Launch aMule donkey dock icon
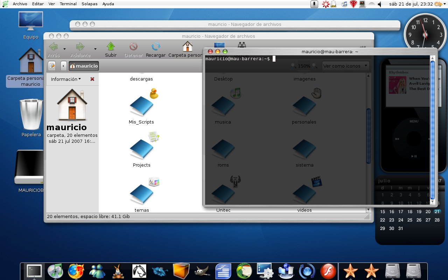This screenshot has width=448, height=280. (118, 271)
